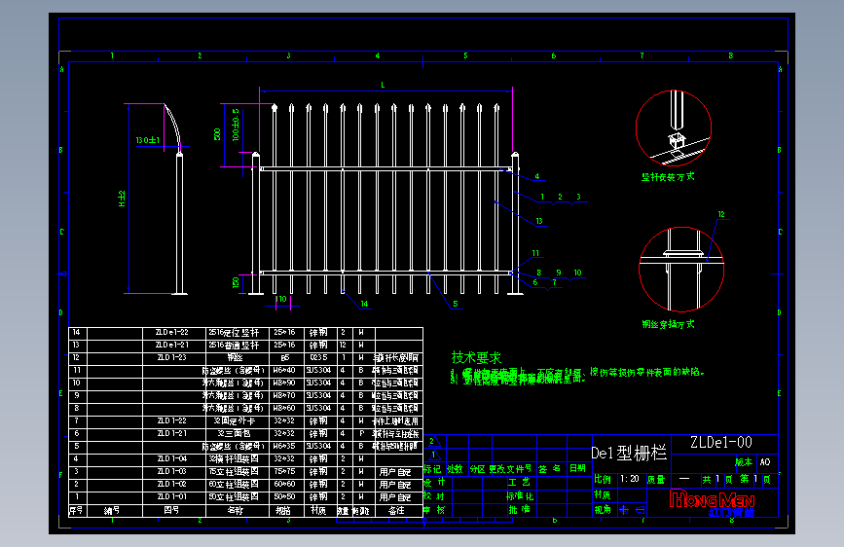Viewport: 844px width, 547px height.
Task: Click version value A0
Action: [765, 462]
